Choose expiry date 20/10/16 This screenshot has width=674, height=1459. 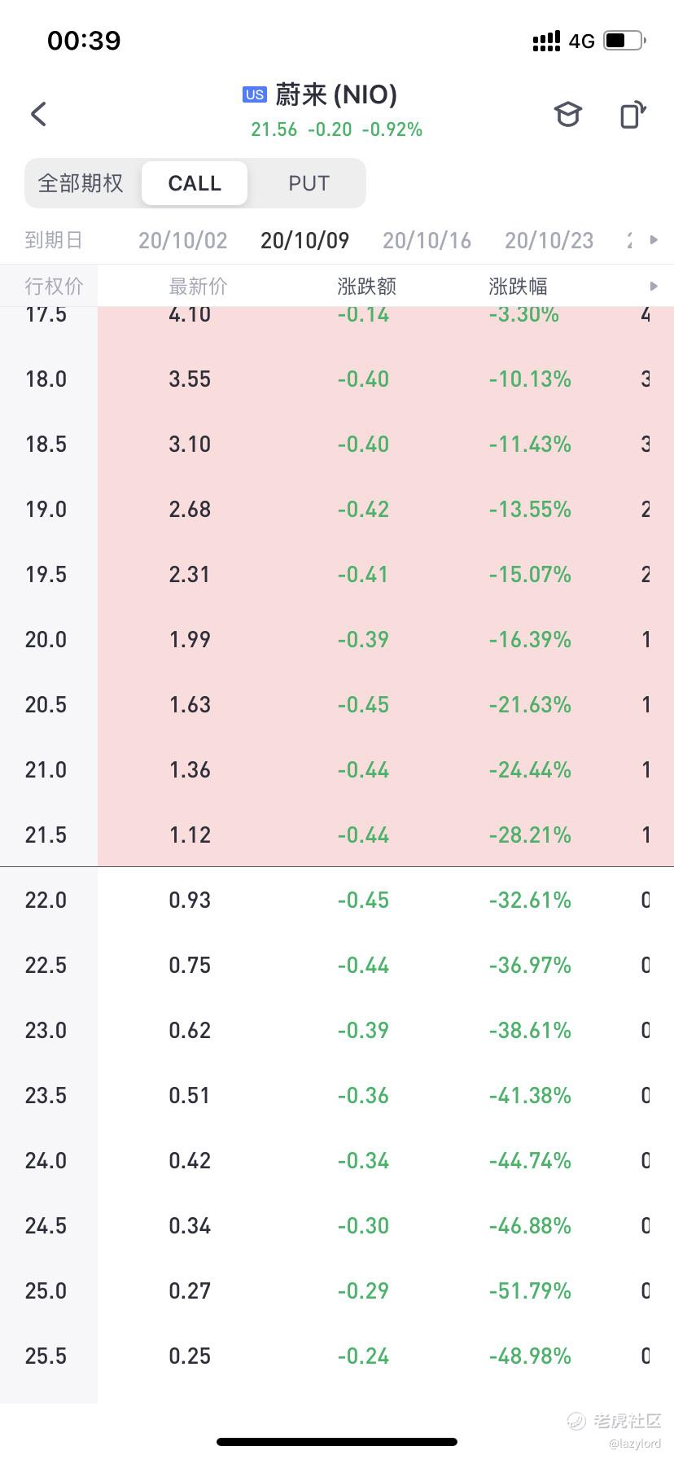coord(427,240)
